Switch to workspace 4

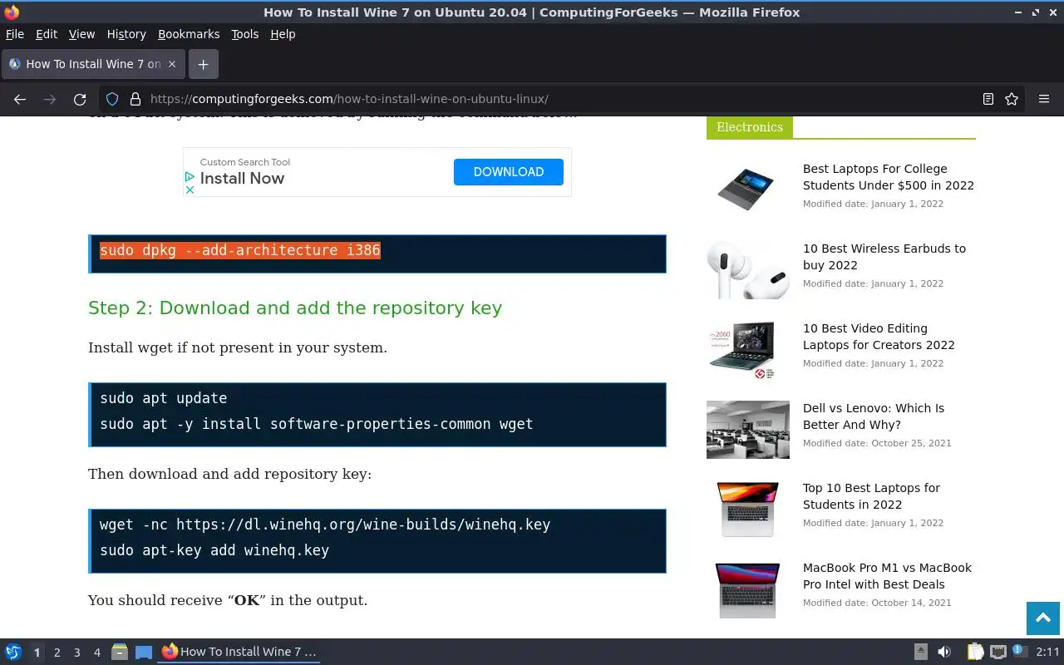(96, 653)
